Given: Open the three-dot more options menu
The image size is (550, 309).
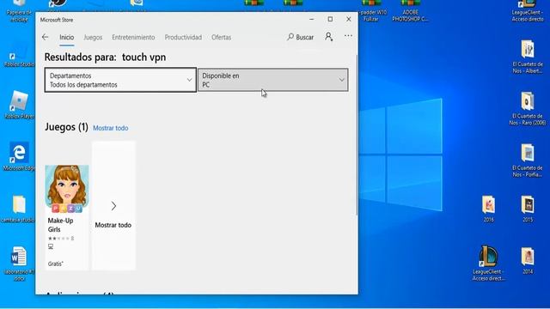Looking at the screenshot, I should pyautogui.click(x=348, y=36).
